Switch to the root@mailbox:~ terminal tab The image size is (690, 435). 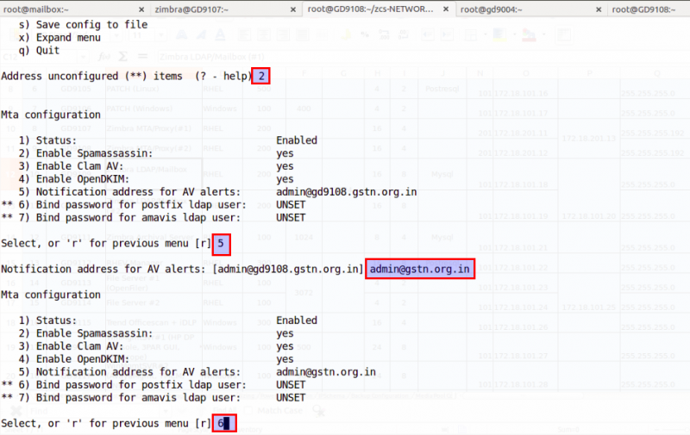click(x=74, y=9)
